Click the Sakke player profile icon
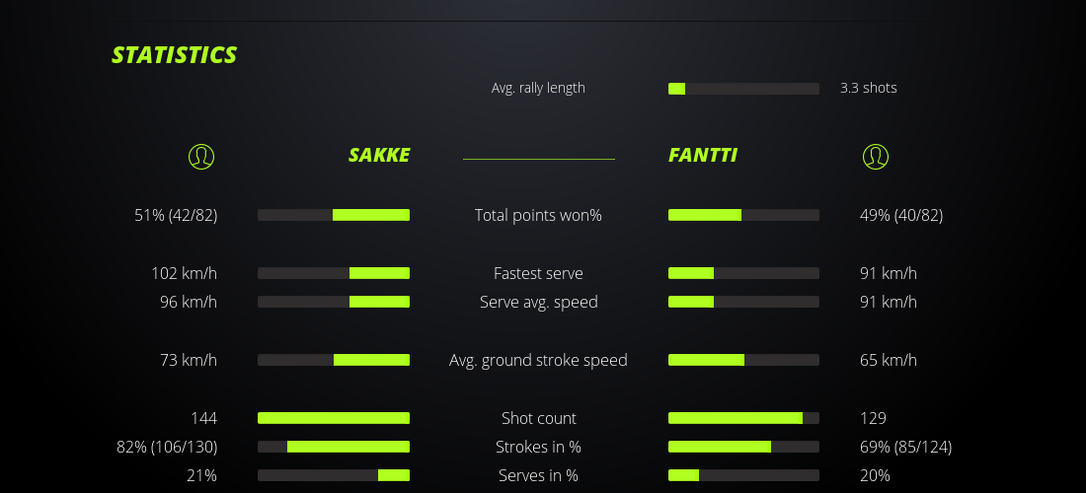The image size is (1086, 493). point(200,156)
